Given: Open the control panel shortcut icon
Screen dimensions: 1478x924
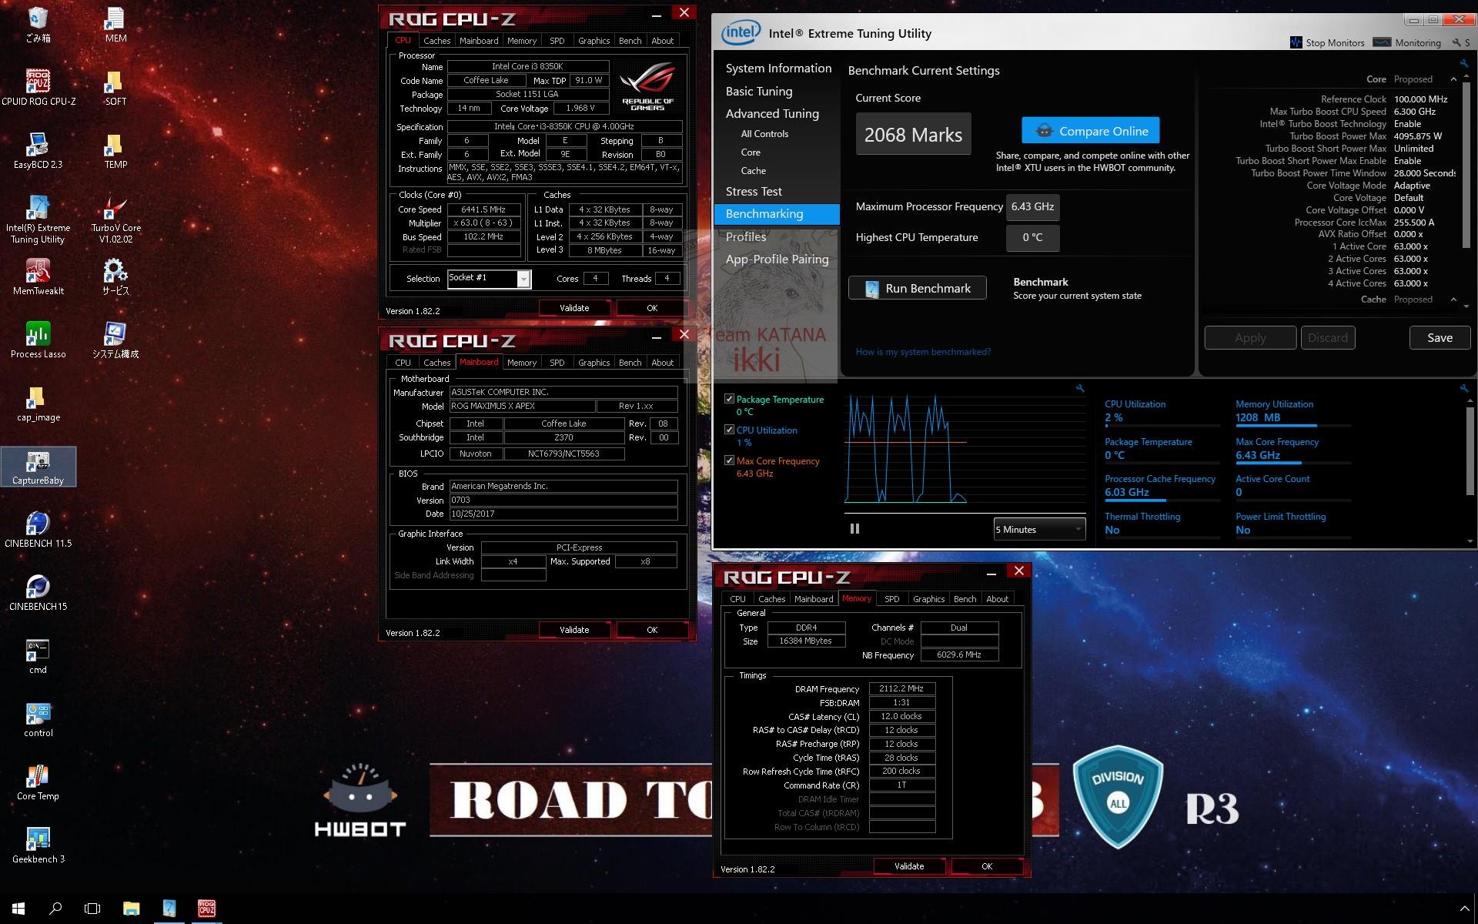Looking at the screenshot, I should pos(38,719).
